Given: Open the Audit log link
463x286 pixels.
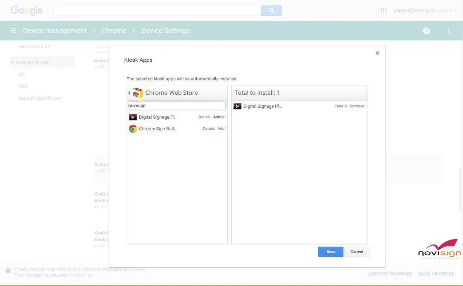Looking at the screenshot, I should coord(83,275).
